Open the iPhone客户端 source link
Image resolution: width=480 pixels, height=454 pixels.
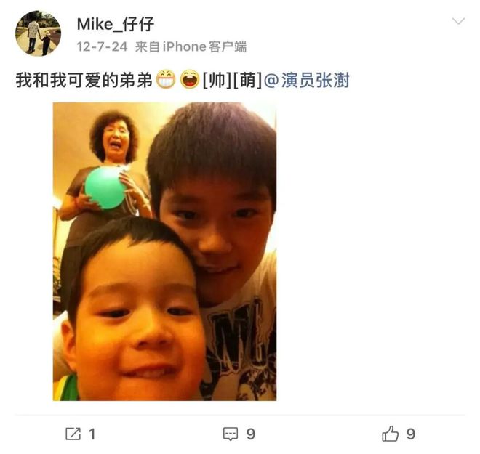pyautogui.click(x=204, y=46)
